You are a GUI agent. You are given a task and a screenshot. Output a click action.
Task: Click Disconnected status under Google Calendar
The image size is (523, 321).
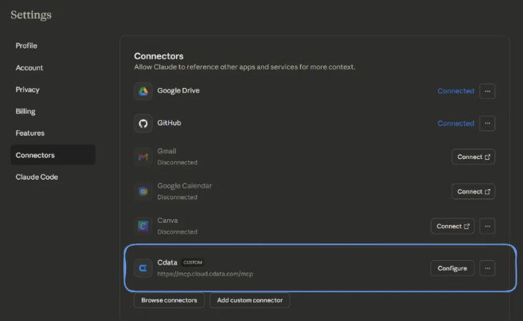click(177, 197)
